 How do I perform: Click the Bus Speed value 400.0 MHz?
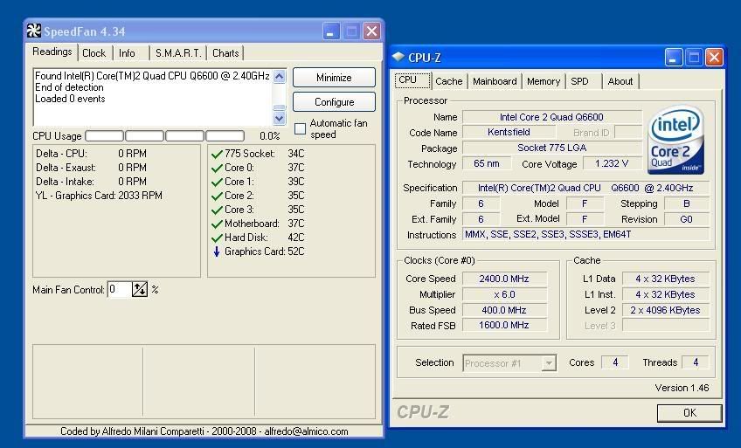tap(504, 310)
